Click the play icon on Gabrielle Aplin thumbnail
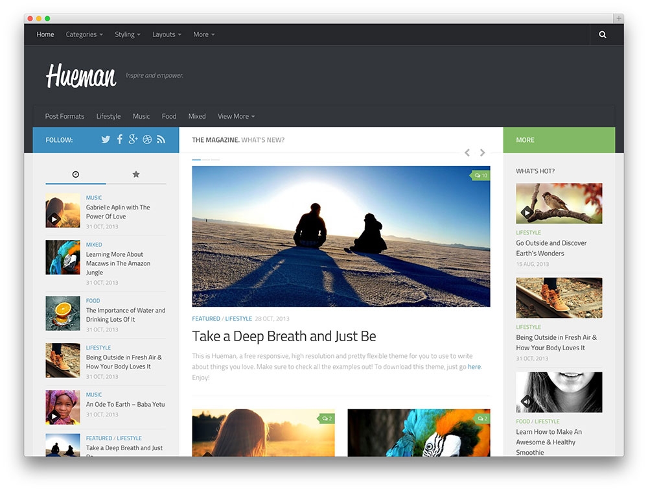The width and height of the screenshot is (648, 491). (x=54, y=219)
